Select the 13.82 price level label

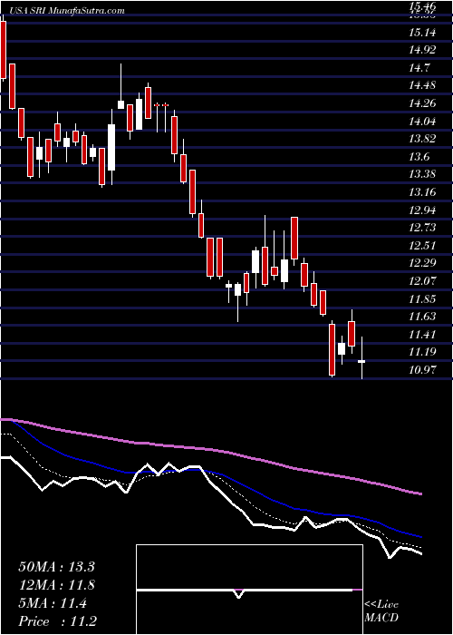click(423, 139)
